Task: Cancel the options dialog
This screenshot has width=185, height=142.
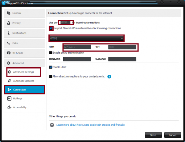Action: (x=173, y=135)
